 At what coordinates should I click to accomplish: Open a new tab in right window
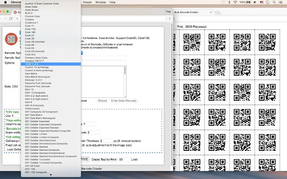pos(217,13)
